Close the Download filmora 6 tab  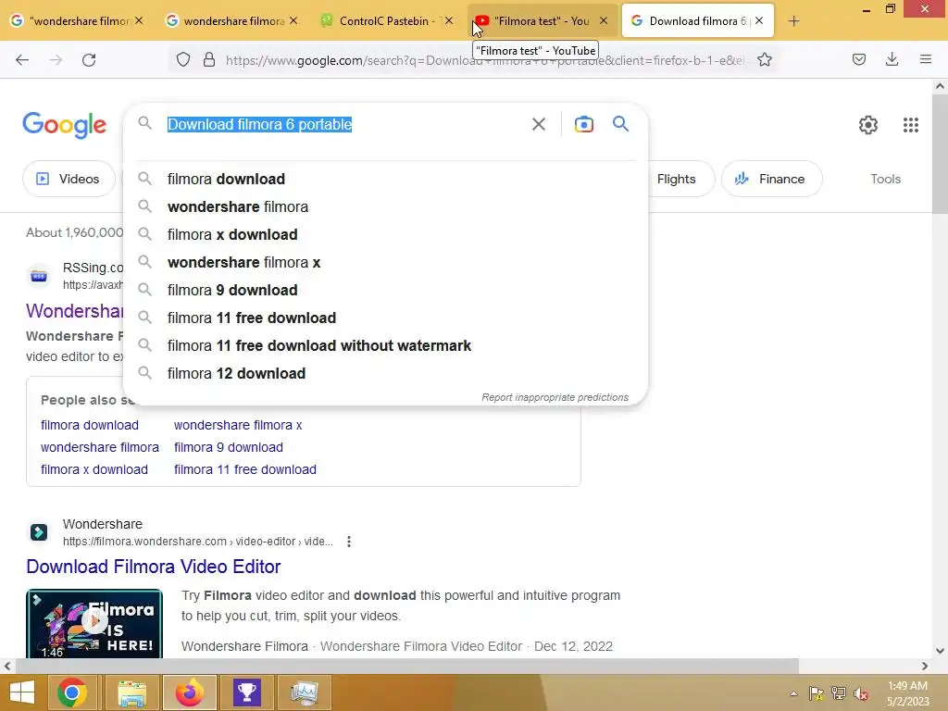tap(759, 20)
